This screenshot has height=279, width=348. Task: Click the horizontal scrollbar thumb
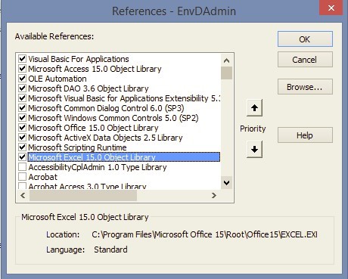click(x=83, y=195)
